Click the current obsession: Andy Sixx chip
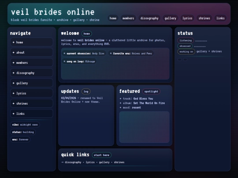 pyautogui.click(x=84, y=54)
